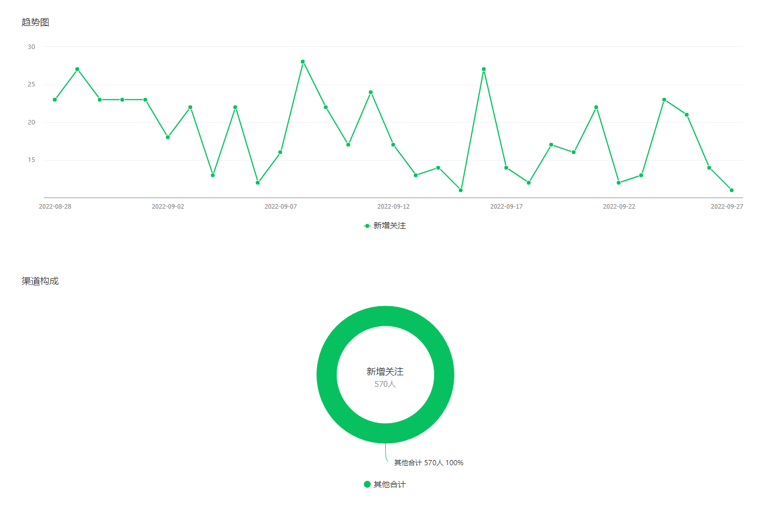Click the 2022-08-28 axis label
768x505 pixels.
pos(55,206)
